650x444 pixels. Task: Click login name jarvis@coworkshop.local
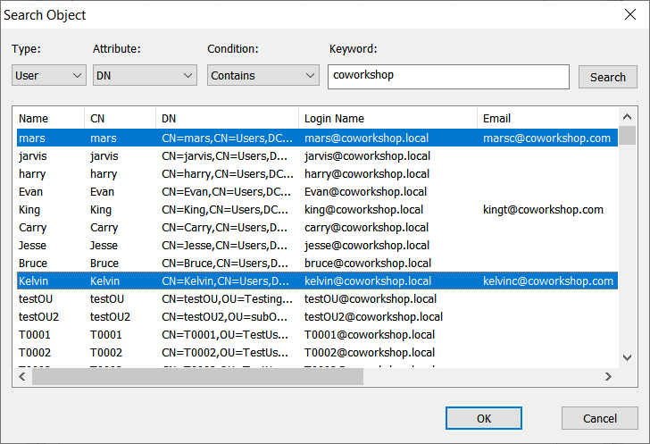click(x=367, y=156)
